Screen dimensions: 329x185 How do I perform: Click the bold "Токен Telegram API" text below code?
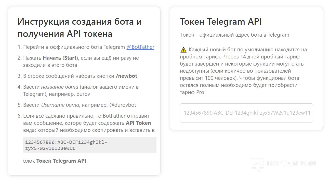click(61, 161)
